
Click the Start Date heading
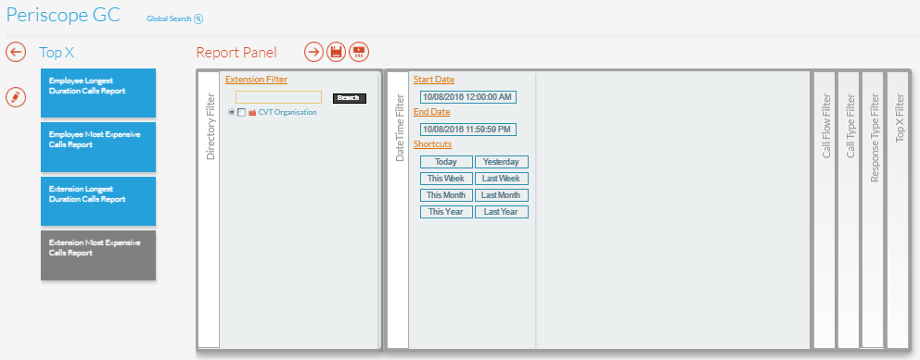[434, 80]
